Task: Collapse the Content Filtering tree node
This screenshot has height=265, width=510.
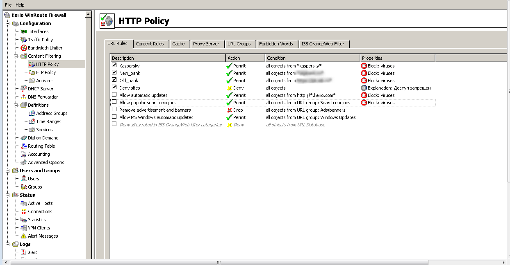Action: [x=16, y=56]
